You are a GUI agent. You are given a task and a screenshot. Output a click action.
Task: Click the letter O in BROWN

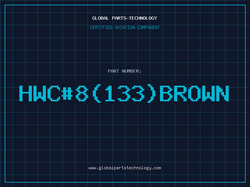194,93
